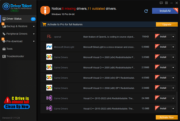Click the Peripheral Drivers sidebar icon

[4, 34]
